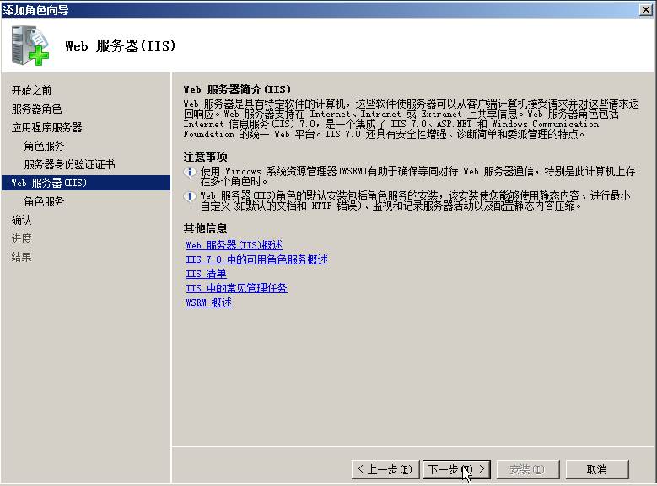The width and height of the screenshot is (657, 486).
Task: Open the WSRM 概述 link
Action: 208,302
